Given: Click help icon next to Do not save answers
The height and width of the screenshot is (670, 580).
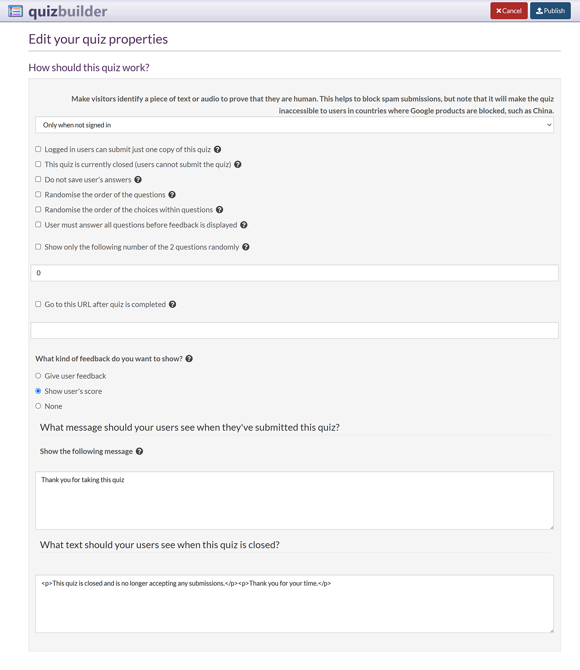Looking at the screenshot, I should coord(138,180).
